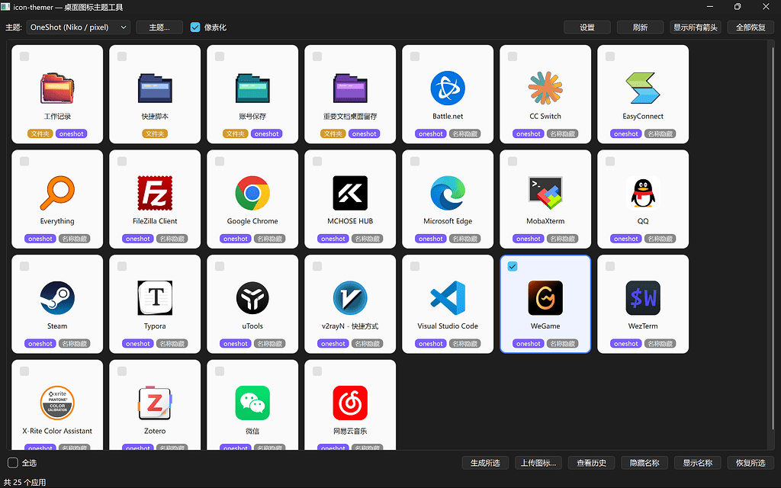Click 恢复所选 restore selected button
This screenshot has width=781, height=488.
pyautogui.click(x=750, y=463)
